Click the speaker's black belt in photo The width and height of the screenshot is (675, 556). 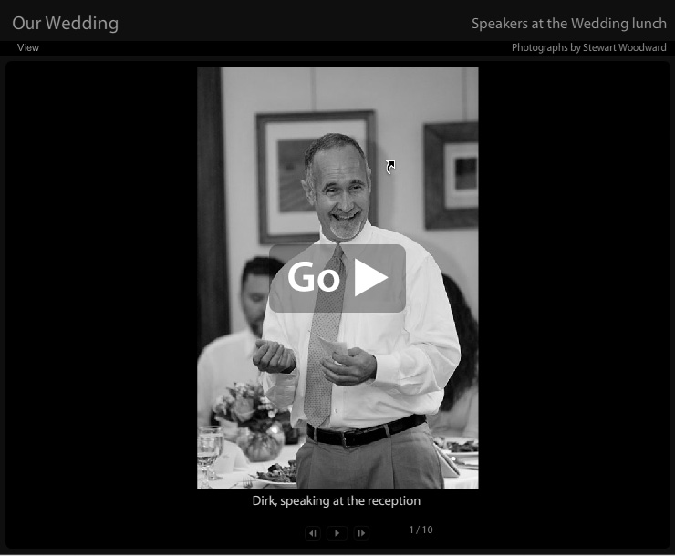coord(366,431)
